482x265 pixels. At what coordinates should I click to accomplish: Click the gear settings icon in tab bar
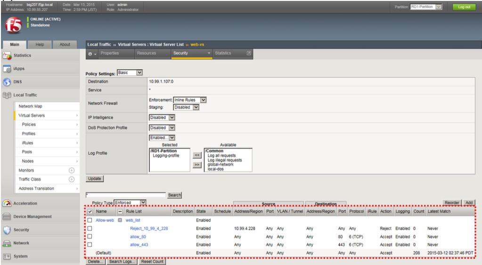click(90, 54)
